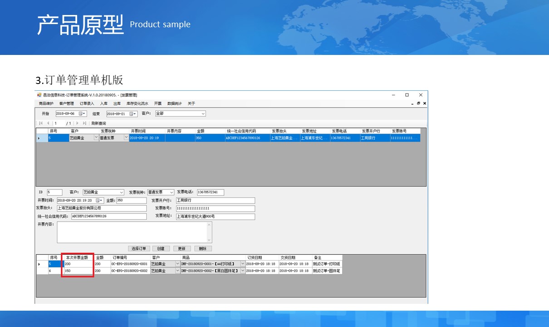Open 库存变化流水 menu
549x327 pixels.
coord(137,104)
